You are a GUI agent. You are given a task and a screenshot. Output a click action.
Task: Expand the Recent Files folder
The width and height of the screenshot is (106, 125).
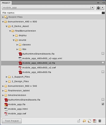click(x=3, y=17)
